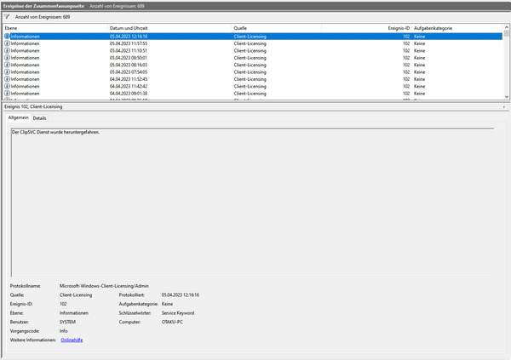Click info icon of 05.04.2023 11:57:55 row
Viewport: 511px width, 360px height.
click(x=7, y=43)
